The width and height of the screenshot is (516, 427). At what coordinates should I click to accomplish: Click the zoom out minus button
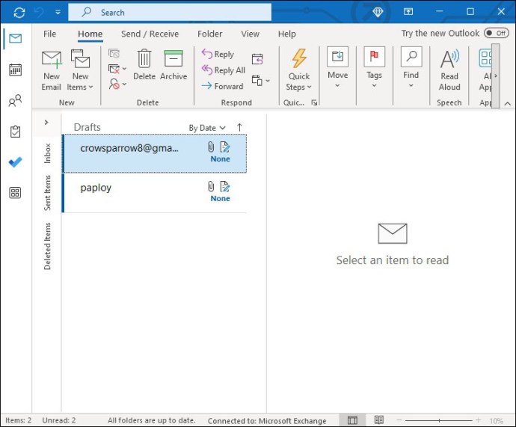pyautogui.click(x=399, y=420)
